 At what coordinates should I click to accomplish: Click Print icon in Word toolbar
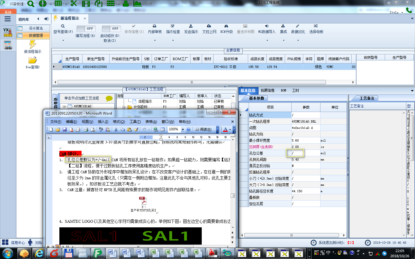coord(86,129)
